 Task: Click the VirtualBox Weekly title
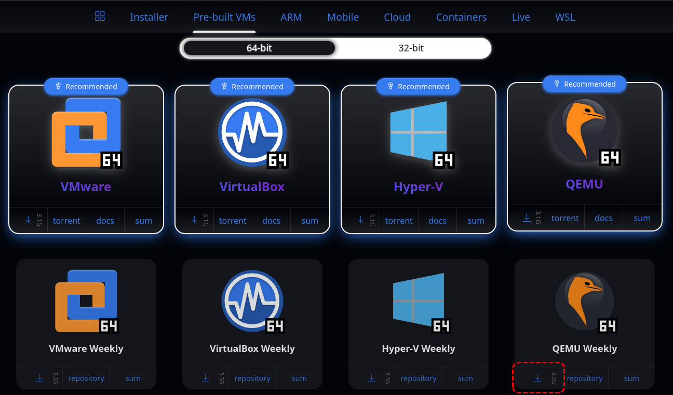252,348
